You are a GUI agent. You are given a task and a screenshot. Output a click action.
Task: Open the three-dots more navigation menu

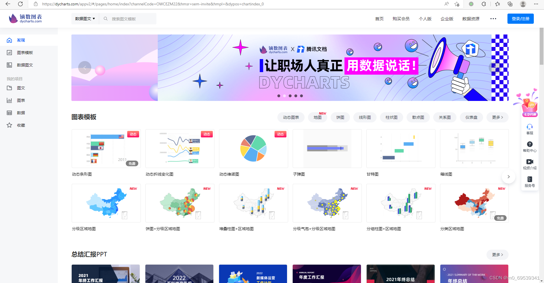coord(493,19)
